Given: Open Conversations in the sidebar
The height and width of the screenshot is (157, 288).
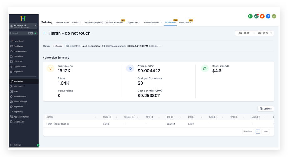Looking at the screenshot, I should coord(20,51).
